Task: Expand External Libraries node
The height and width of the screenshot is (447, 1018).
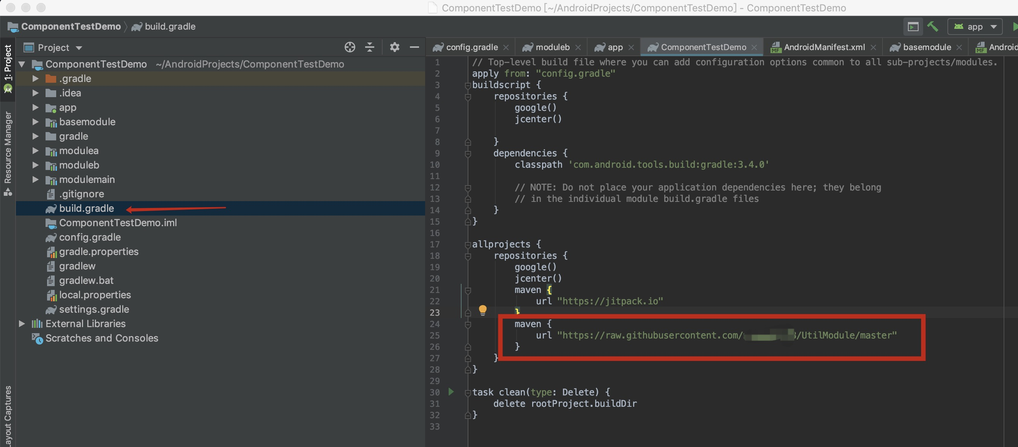Action: [22, 324]
